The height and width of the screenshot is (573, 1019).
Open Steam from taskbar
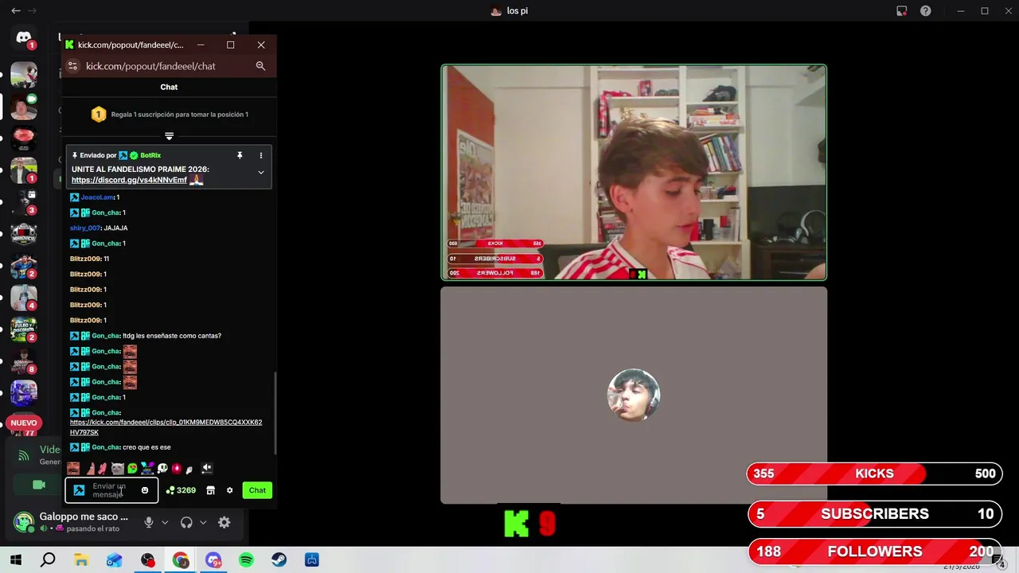(x=279, y=560)
